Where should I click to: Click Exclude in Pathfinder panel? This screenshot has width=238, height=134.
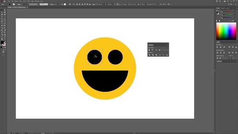point(160,50)
